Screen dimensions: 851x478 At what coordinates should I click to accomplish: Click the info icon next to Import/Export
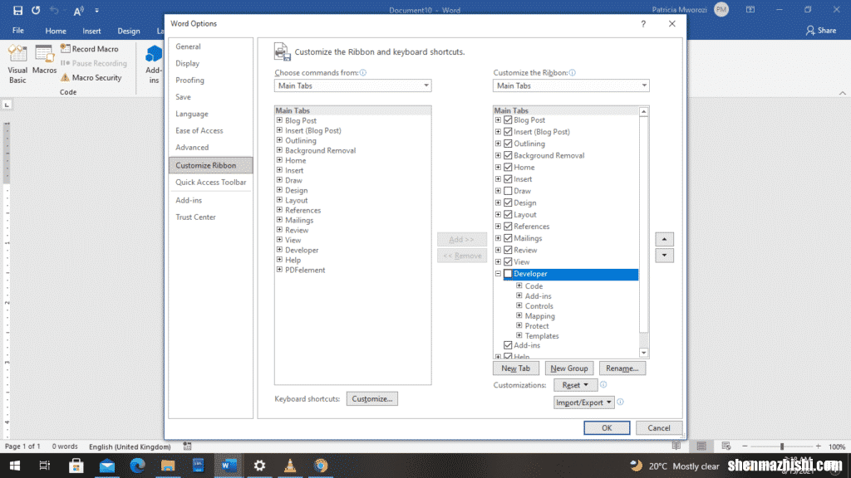[620, 402]
